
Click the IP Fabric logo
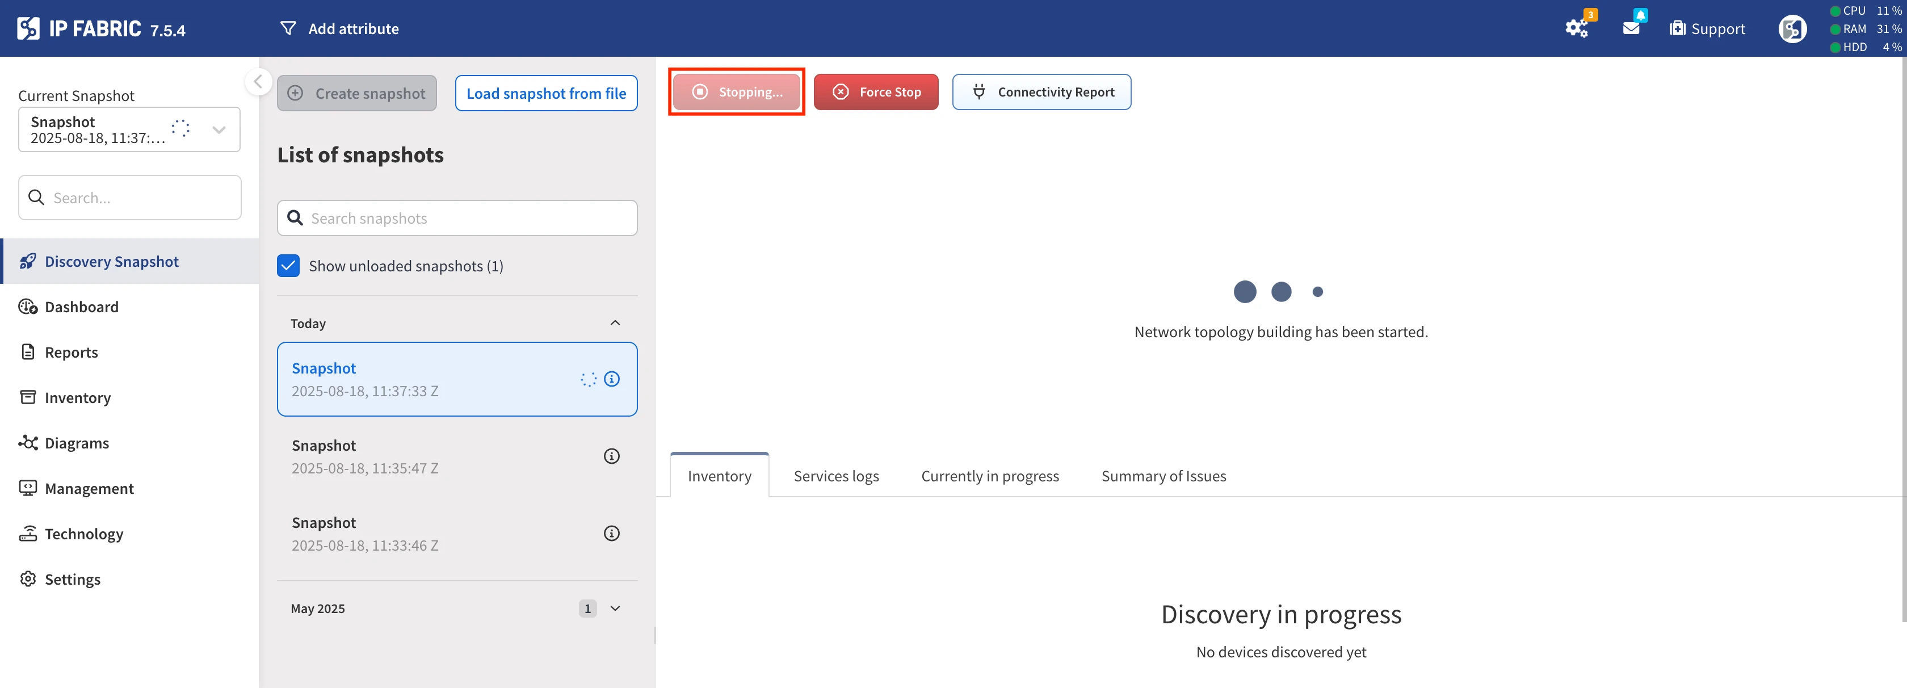coord(28,29)
